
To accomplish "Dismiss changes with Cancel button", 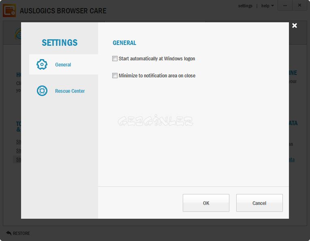I will coord(259,203).
